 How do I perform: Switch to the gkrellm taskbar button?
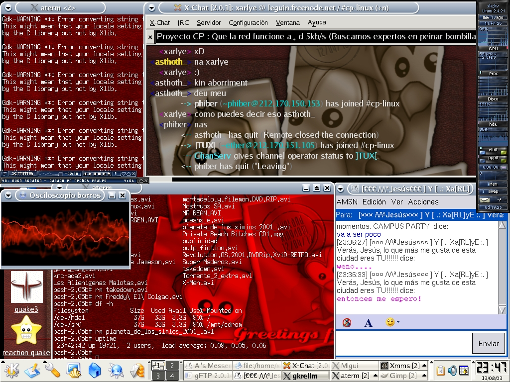(306, 376)
